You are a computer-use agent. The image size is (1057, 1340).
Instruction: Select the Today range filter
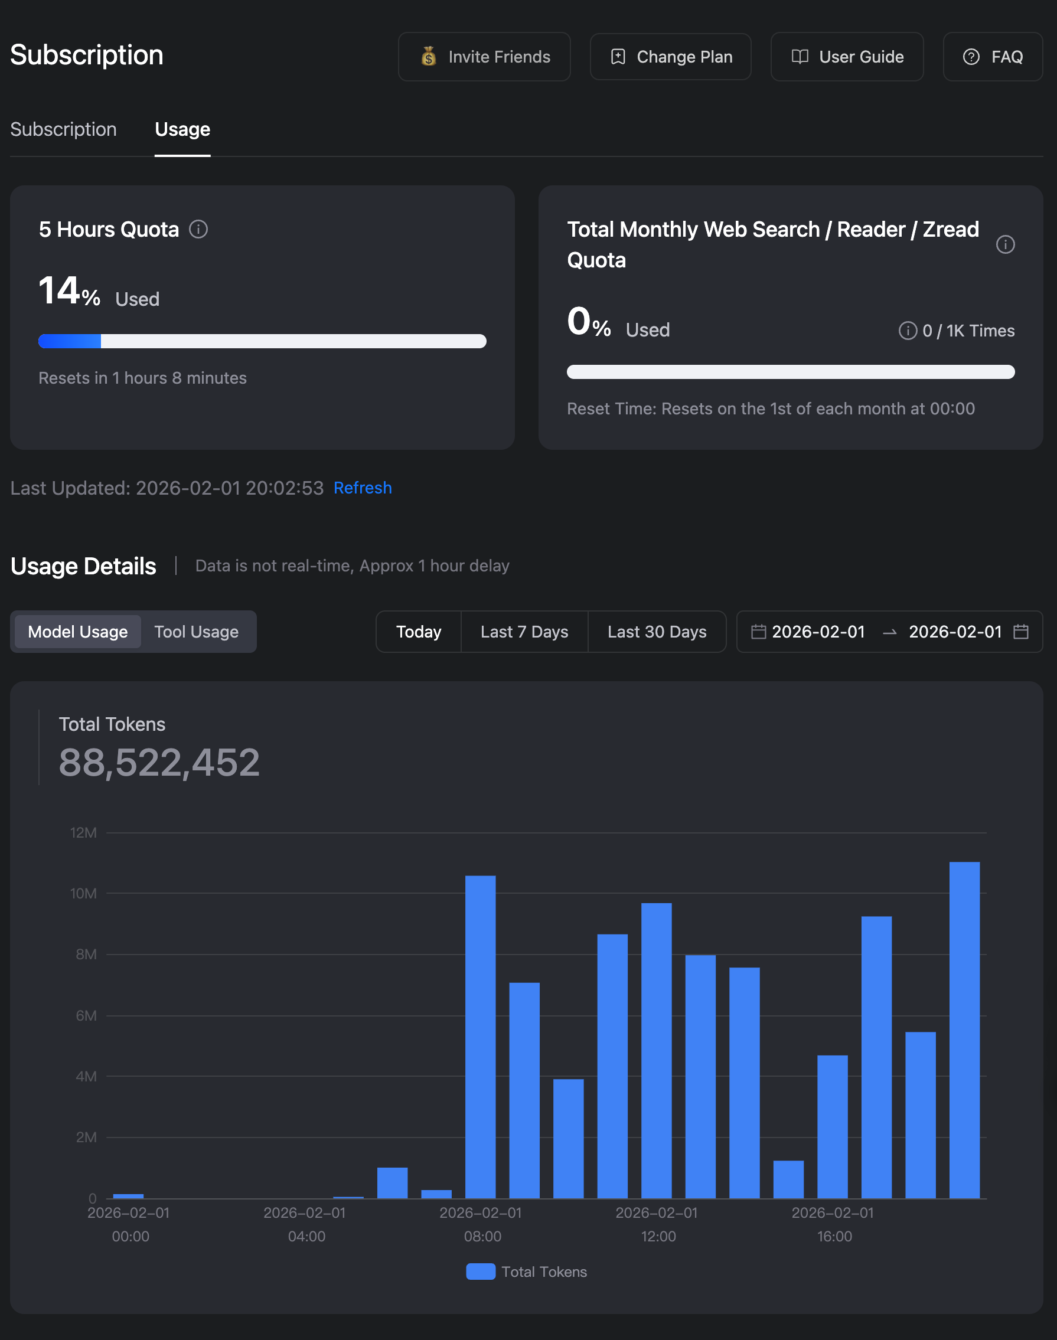pos(418,632)
